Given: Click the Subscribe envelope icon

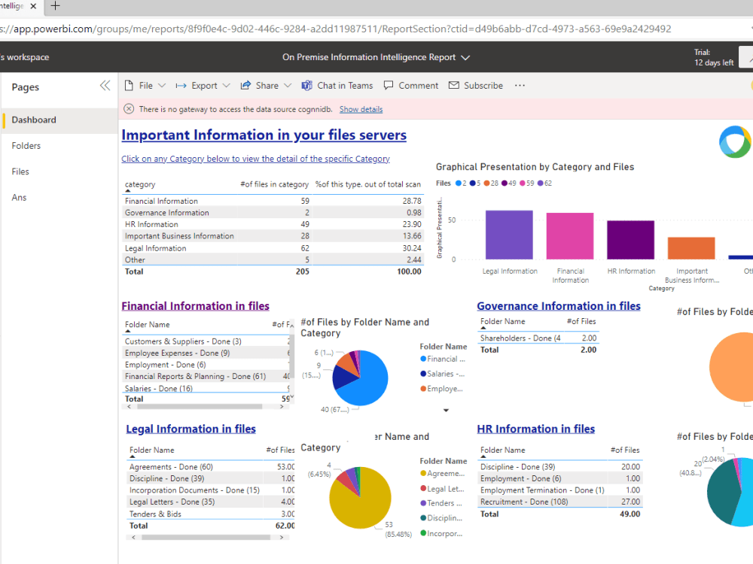Looking at the screenshot, I should 454,86.
